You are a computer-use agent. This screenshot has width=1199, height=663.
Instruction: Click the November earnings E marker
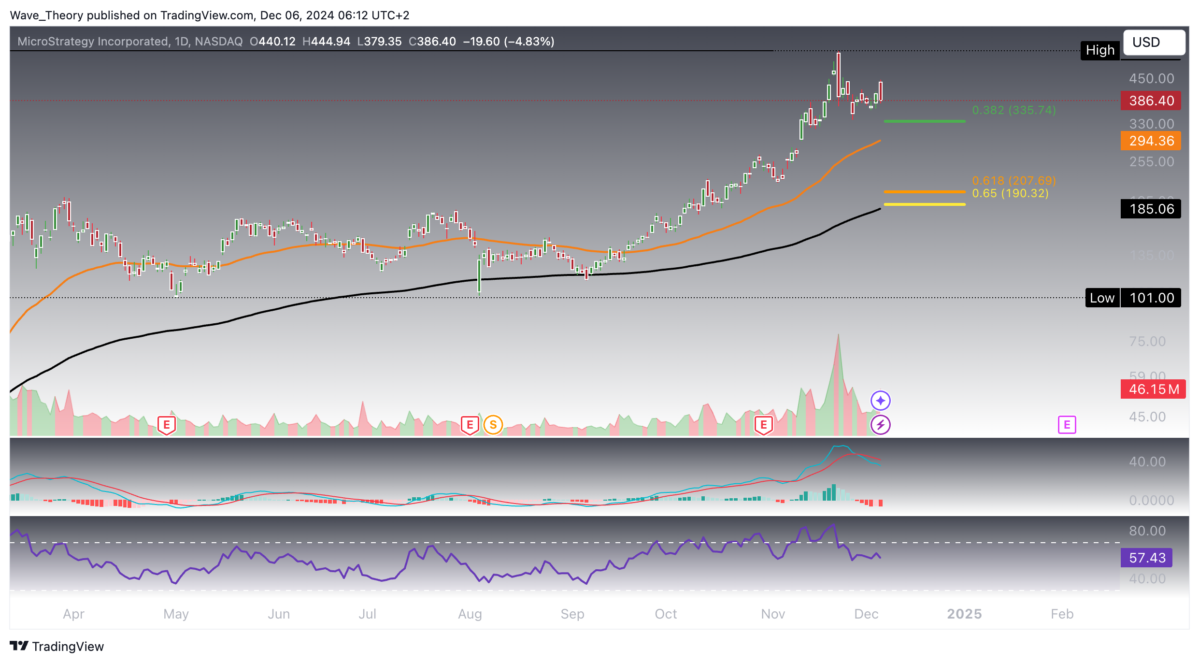(764, 425)
